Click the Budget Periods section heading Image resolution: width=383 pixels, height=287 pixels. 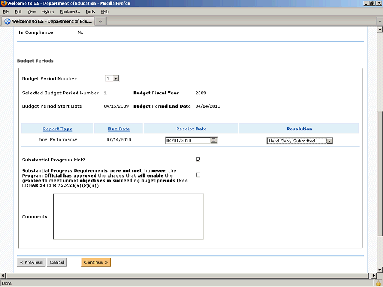(x=35, y=61)
